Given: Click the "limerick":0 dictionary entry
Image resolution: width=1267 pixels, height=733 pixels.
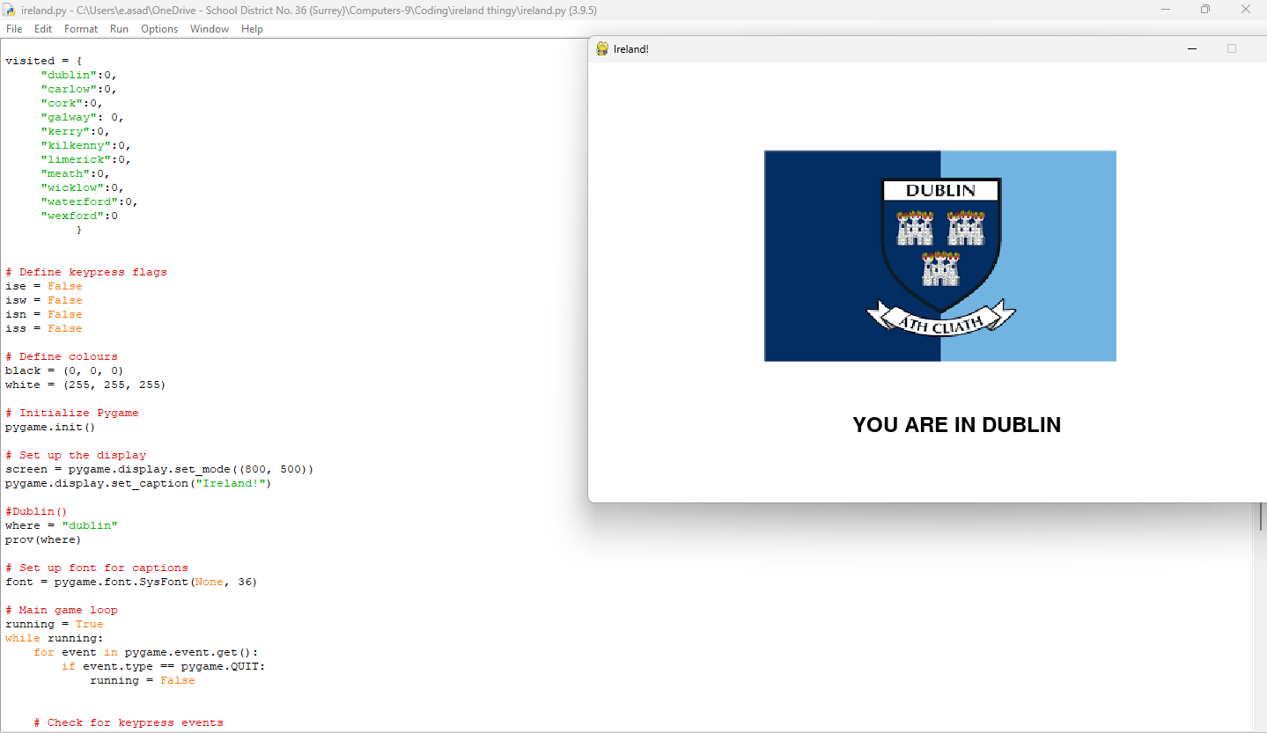Looking at the screenshot, I should pyautogui.click(x=86, y=159).
